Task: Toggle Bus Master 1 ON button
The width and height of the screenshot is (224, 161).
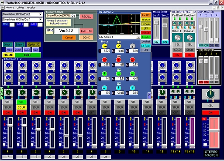Action: 201,82
